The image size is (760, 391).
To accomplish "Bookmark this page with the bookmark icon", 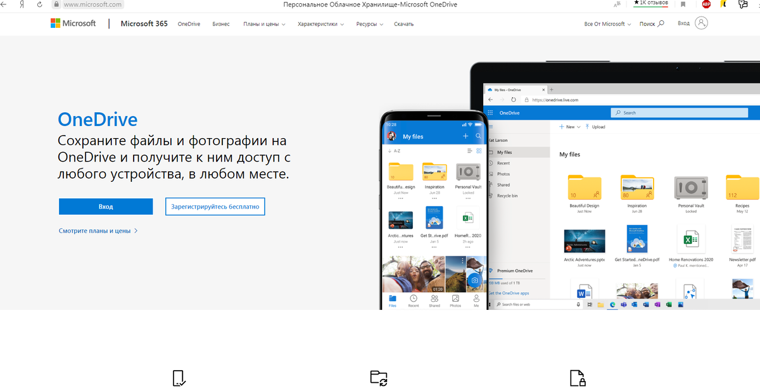I will point(683,4).
